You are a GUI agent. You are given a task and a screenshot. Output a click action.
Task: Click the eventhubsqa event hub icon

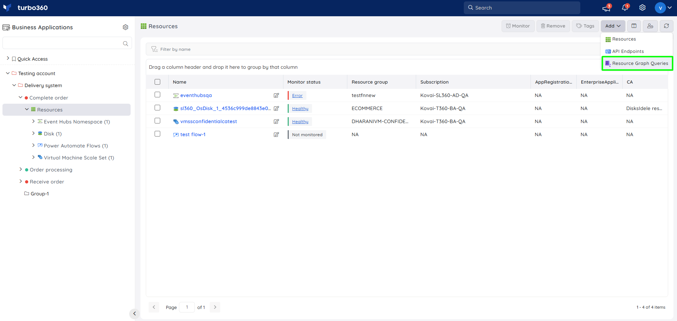point(176,96)
